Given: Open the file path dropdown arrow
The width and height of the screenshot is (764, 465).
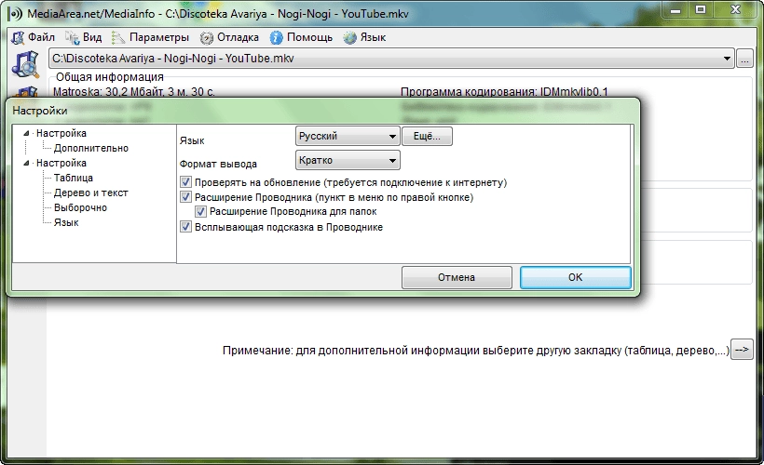Looking at the screenshot, I should 727,59.
